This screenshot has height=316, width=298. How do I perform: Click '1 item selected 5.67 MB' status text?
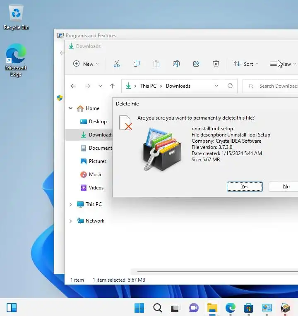[119, 280]
